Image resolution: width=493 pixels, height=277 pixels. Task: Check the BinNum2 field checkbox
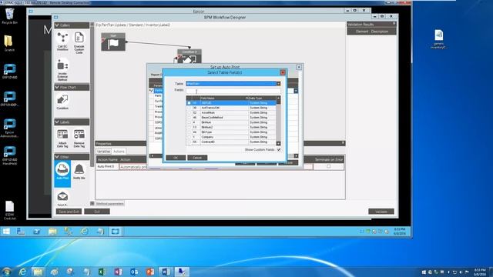click(x=189, y=127)
